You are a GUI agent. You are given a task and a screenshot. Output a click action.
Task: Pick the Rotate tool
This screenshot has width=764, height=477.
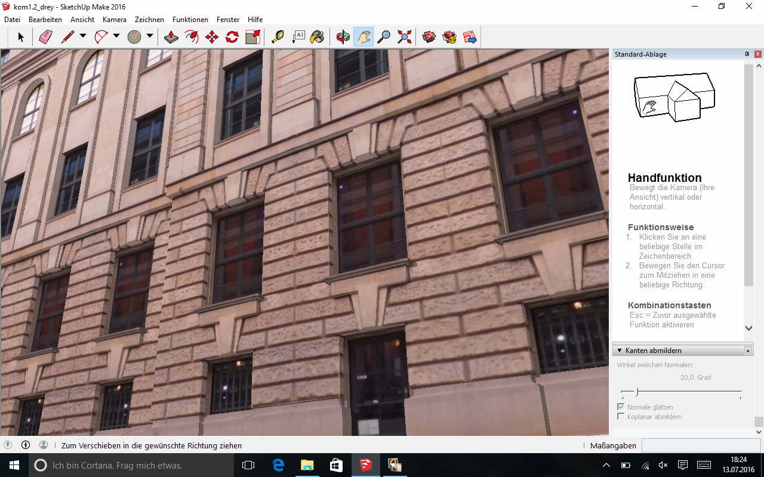tap(232, 37)
